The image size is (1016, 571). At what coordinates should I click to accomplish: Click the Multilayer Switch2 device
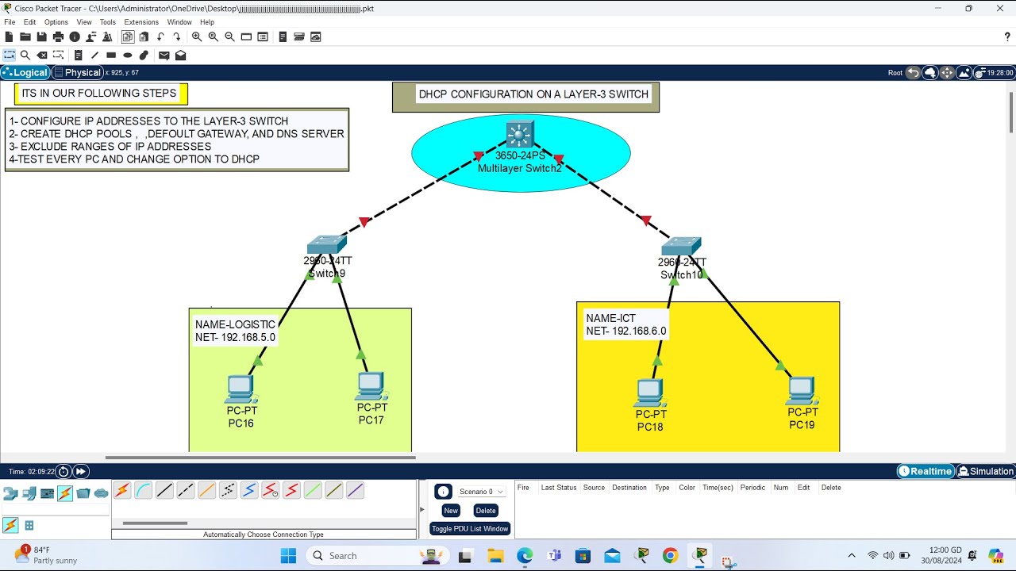(x=520, y=134)
